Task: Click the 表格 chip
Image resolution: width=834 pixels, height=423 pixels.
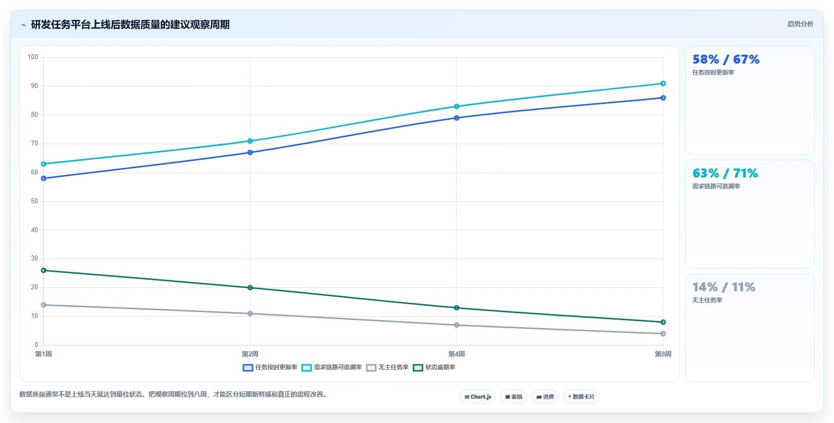Action: click(514, 397)
